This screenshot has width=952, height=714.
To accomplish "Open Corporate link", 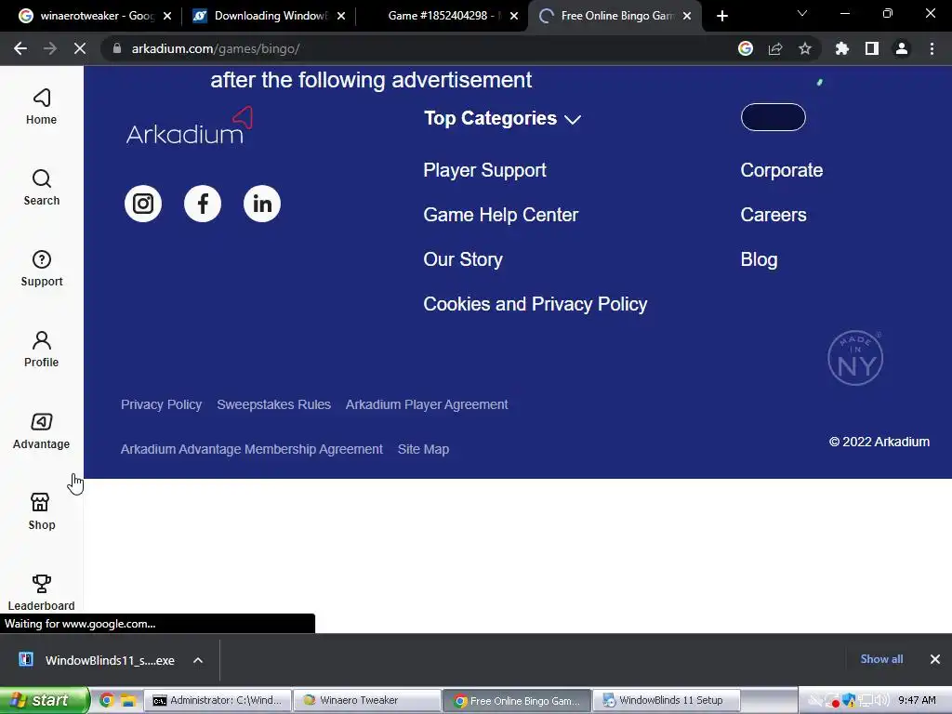I will [x=781, y=171].
